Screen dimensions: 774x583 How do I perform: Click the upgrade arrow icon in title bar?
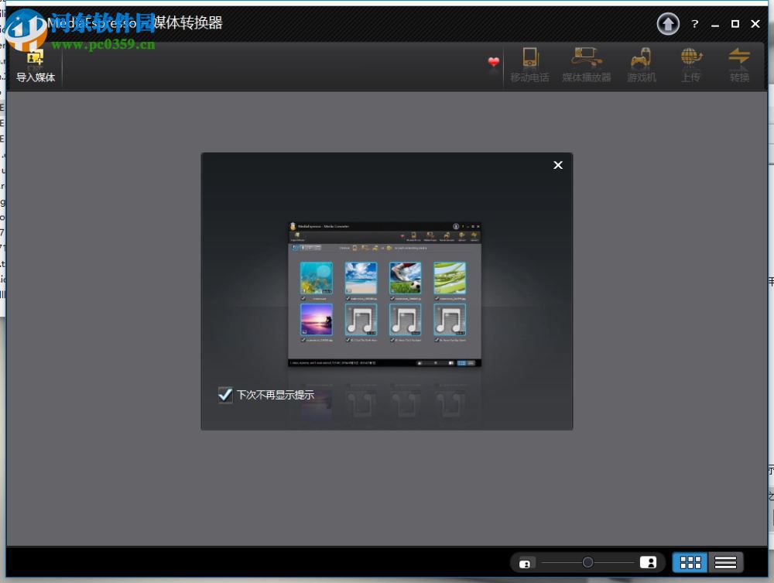coord(668,24)
